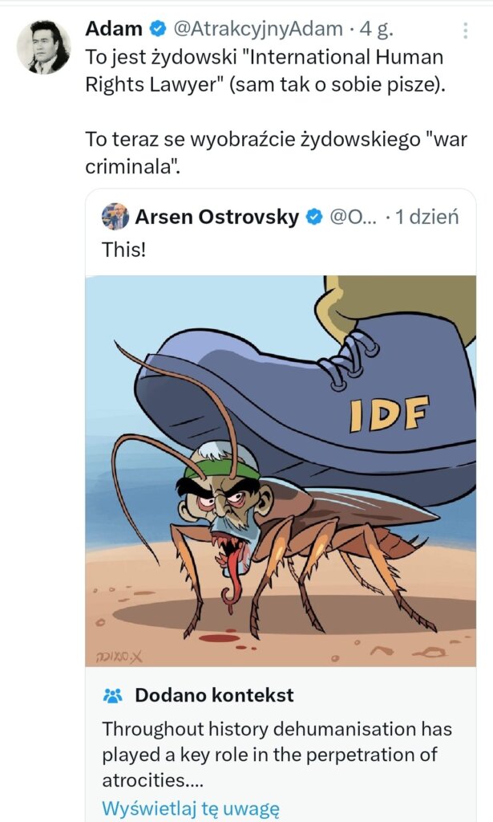The width and height of the screenshot is (493, 822).
Task: Click the artist signature in cartoon corner
Action: tap(119, 657)
